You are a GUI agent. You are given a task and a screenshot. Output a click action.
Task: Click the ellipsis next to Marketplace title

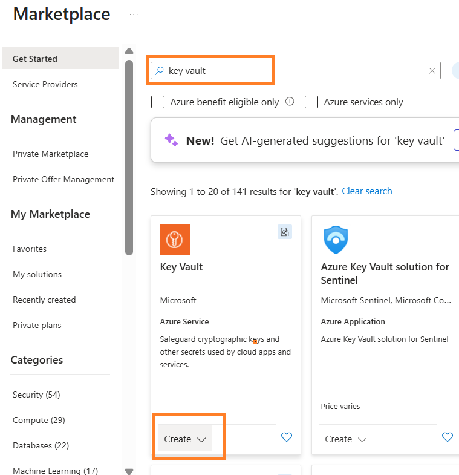coord(134,15)
